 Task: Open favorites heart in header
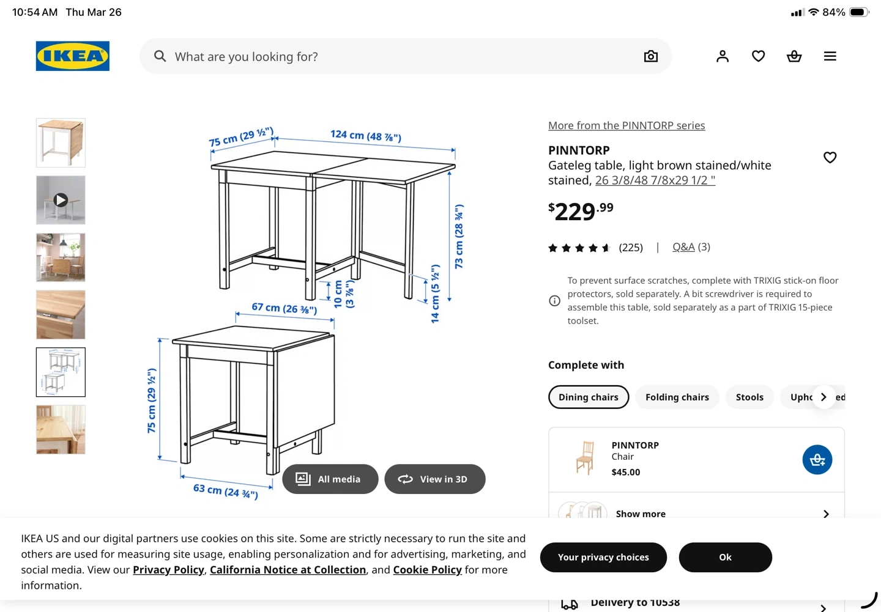pos(758,56)
